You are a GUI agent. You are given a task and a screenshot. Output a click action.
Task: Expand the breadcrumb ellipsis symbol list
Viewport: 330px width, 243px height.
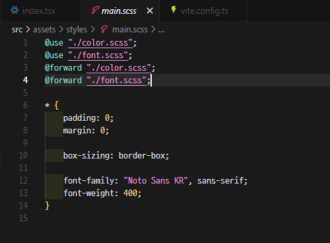161,30
